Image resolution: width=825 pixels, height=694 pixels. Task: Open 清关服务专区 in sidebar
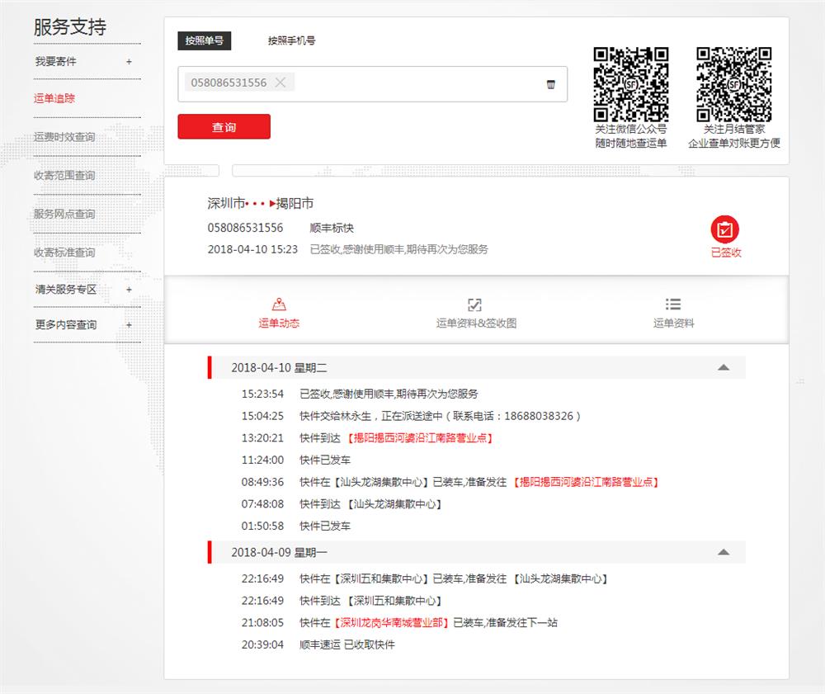[x=66, y=290]
